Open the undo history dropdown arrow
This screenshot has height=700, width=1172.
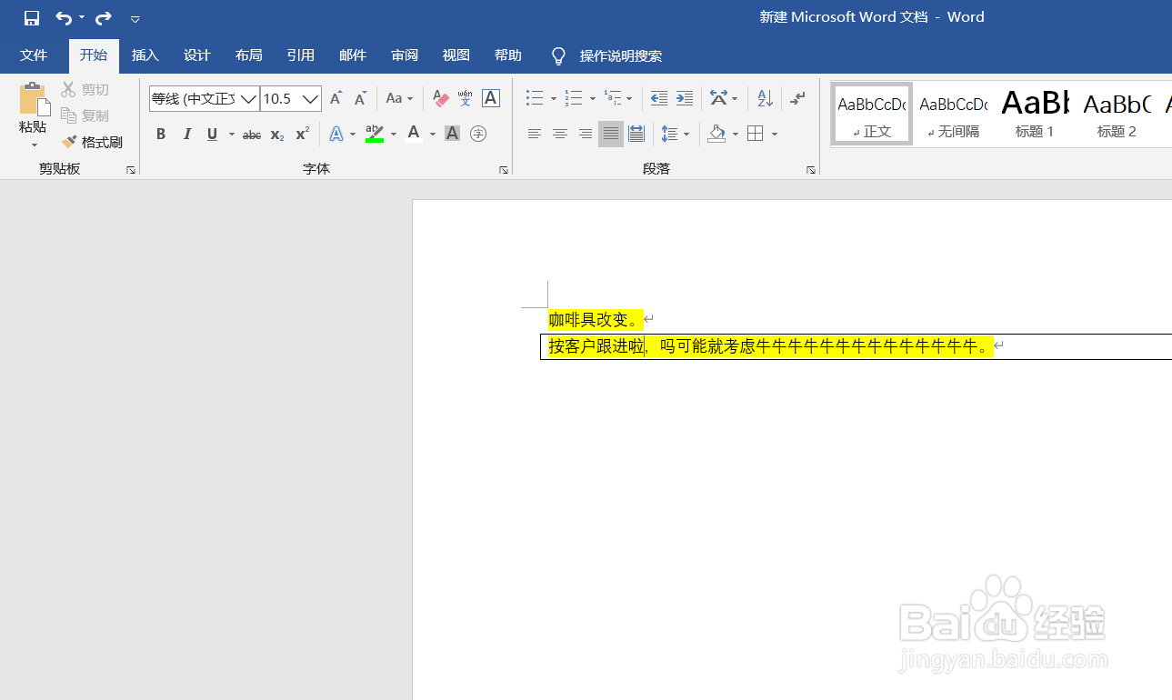pyautogui.click(x=82, y=18)
